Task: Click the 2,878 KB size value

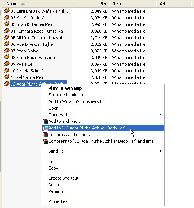Action: [99, 77]
